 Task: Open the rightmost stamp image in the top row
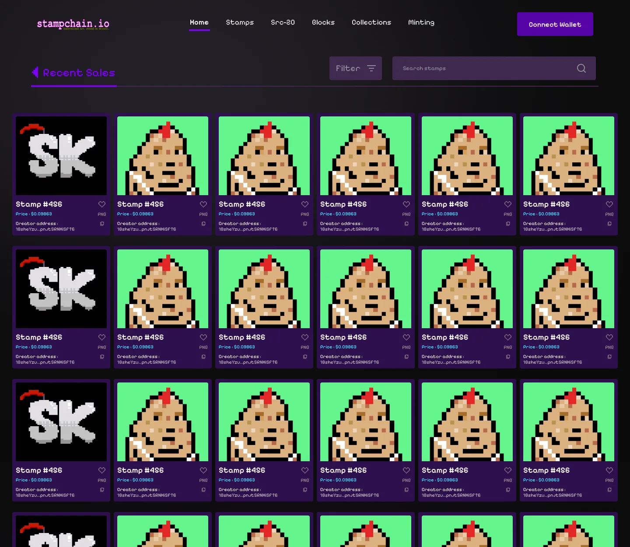(x=569, y=156)
